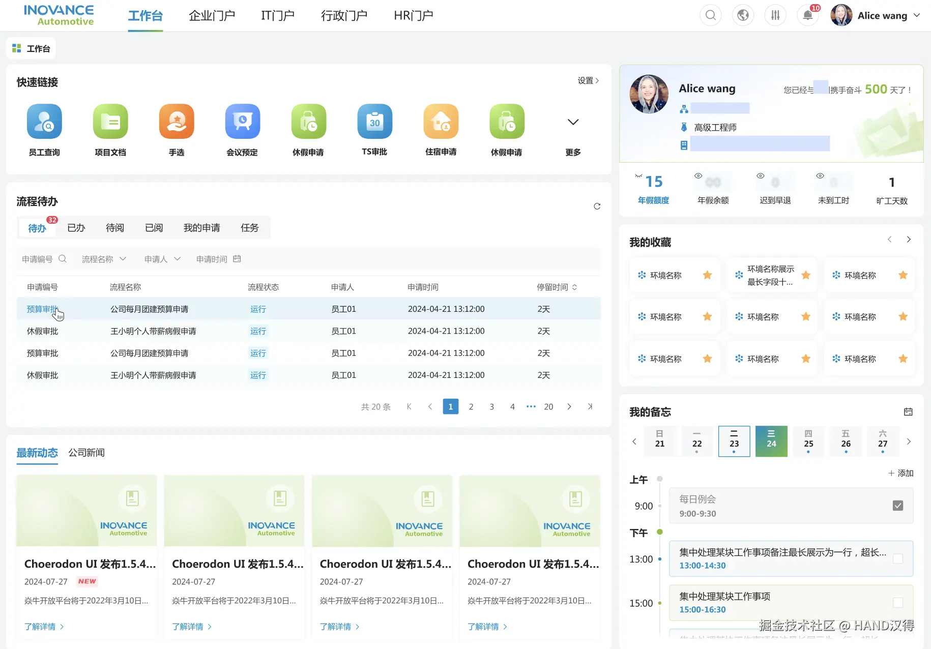Open the 会议预定 quick link icon
Screen dimensions: 931x649
(x=243, y=122)
